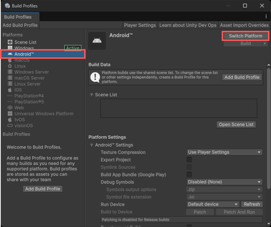Screen dimensions: 271x227
Task: Click the Open Scene List button
Action: click(236, 124)
